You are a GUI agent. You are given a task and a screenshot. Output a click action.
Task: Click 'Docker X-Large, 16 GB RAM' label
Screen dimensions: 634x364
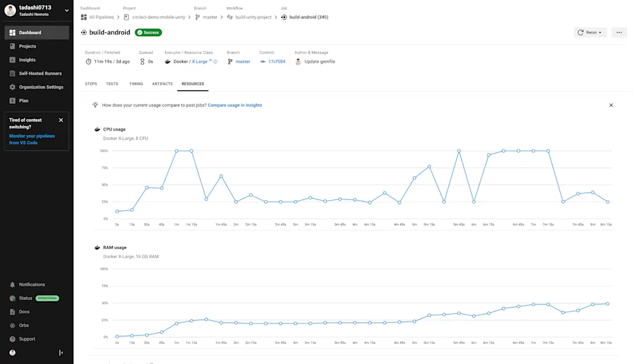point(131,257)
